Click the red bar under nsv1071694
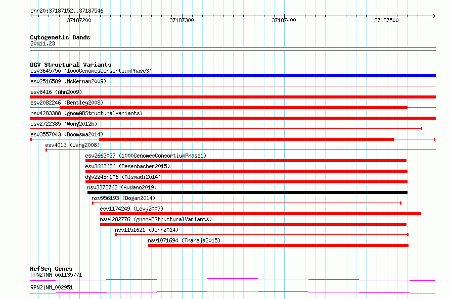 coord(279,245)
